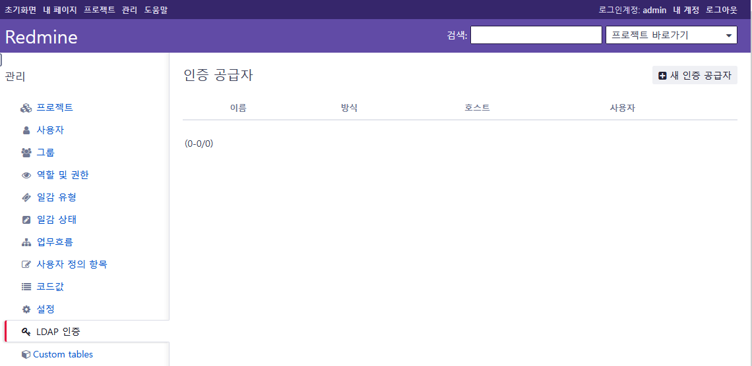Open the 코드값 page
Viewport: 752px width, 366px height.
coord(50,286)
